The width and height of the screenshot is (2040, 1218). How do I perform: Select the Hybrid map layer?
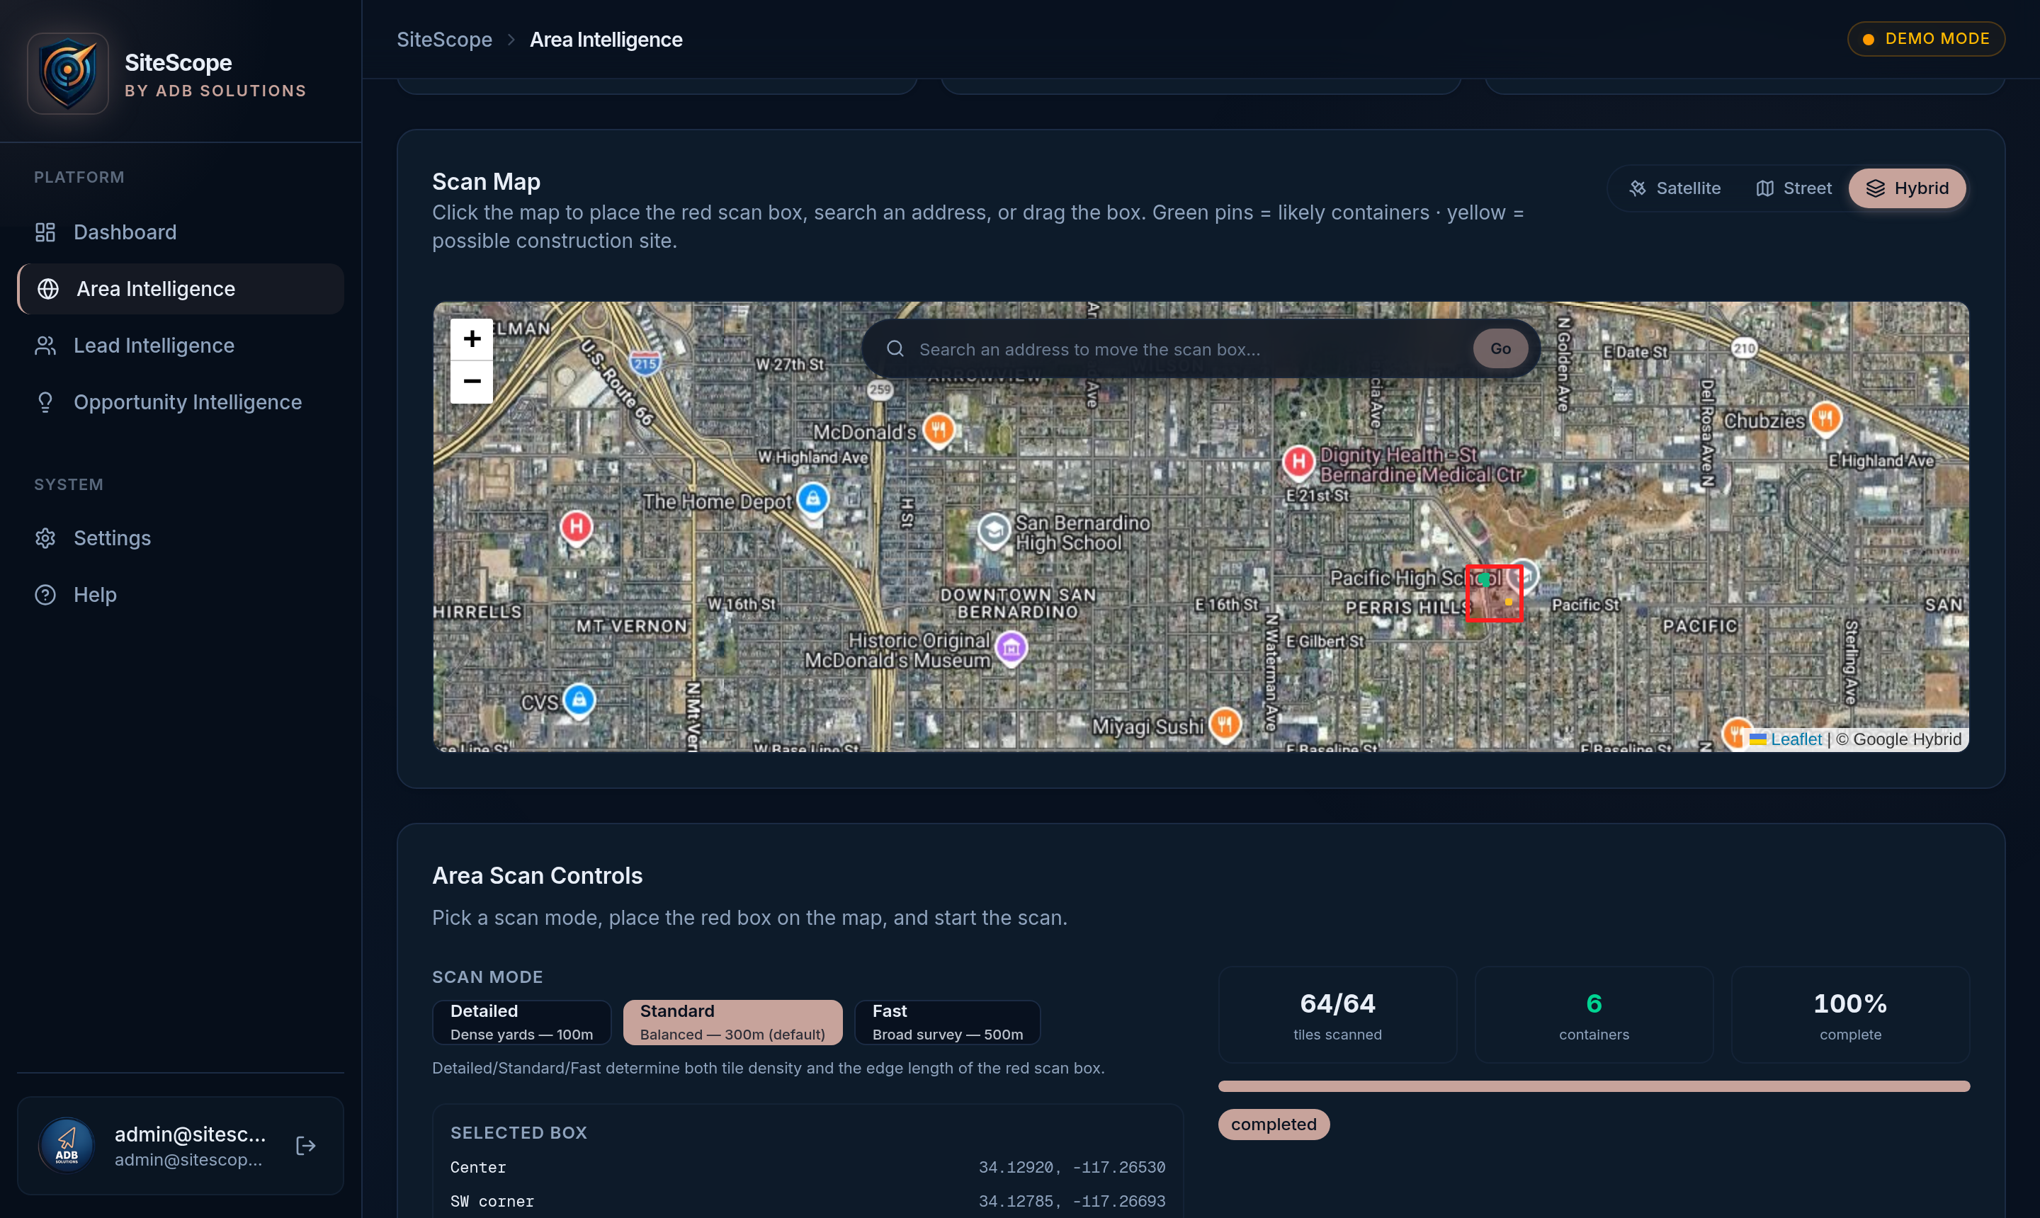click(1907, 188)
